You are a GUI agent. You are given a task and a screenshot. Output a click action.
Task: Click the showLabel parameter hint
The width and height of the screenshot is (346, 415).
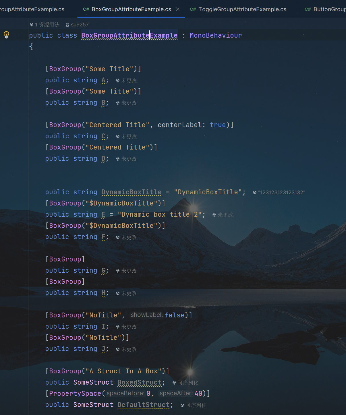point(146,315)
